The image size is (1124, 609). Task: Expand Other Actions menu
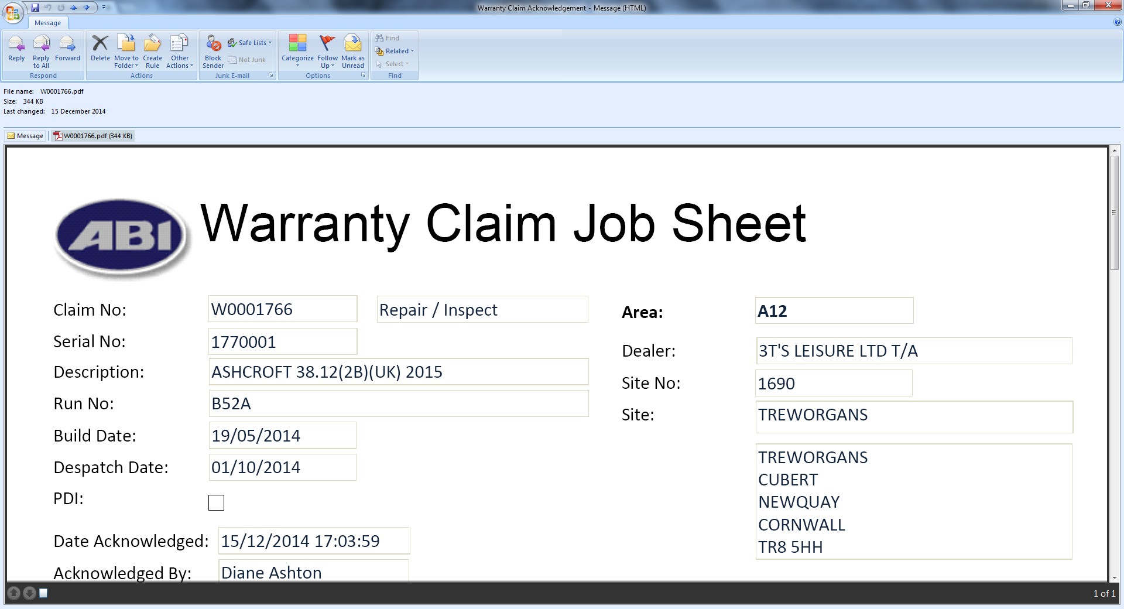[x=179, y=52]
